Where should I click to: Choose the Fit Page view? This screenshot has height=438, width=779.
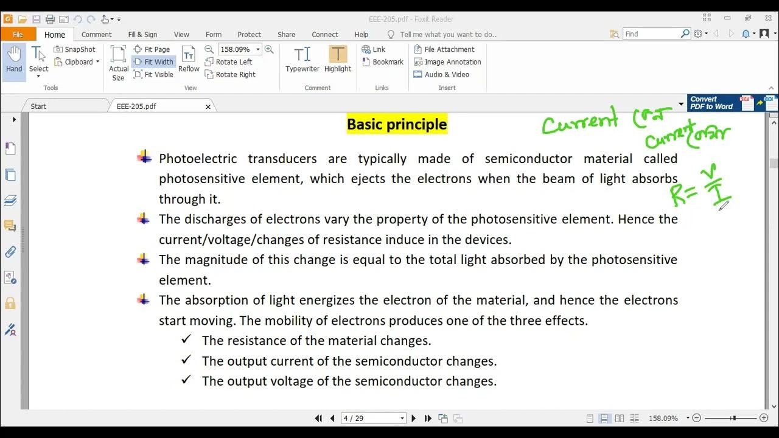[x=152, y=49]
